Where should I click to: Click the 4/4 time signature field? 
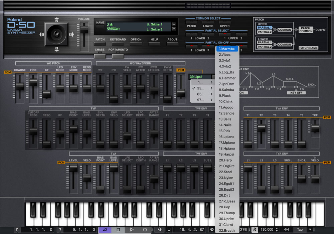point(287,230)
